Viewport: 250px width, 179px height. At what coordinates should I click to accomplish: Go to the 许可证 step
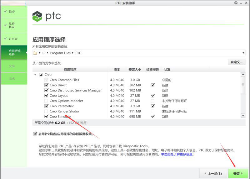click(x=14, y=39)
